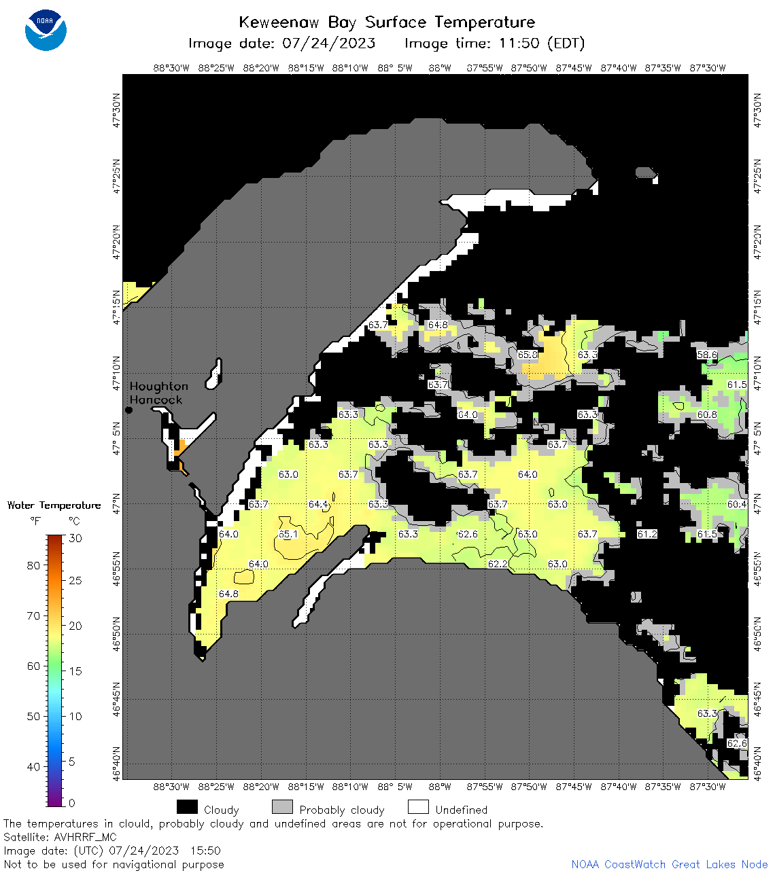Screen dimensions: 775x875
Task: Click the Image date 07/24/2023 text
Action: pyautogui.click(x=282, y=43)
